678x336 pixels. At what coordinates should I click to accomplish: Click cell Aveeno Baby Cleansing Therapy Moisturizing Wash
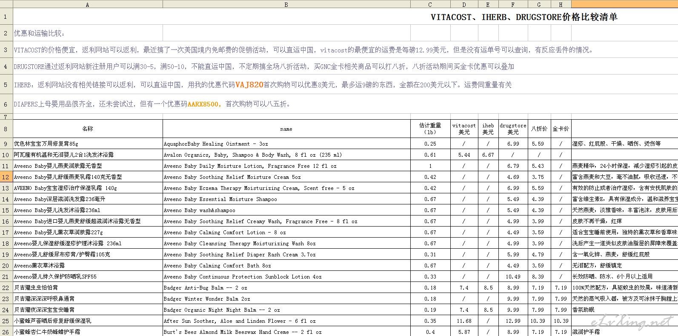coord(286,243)
